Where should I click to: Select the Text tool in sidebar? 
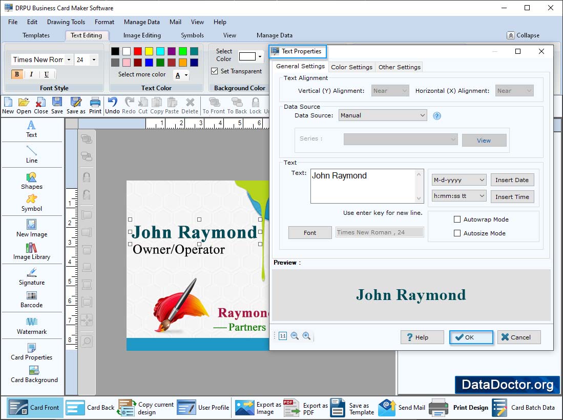point(32,129)
